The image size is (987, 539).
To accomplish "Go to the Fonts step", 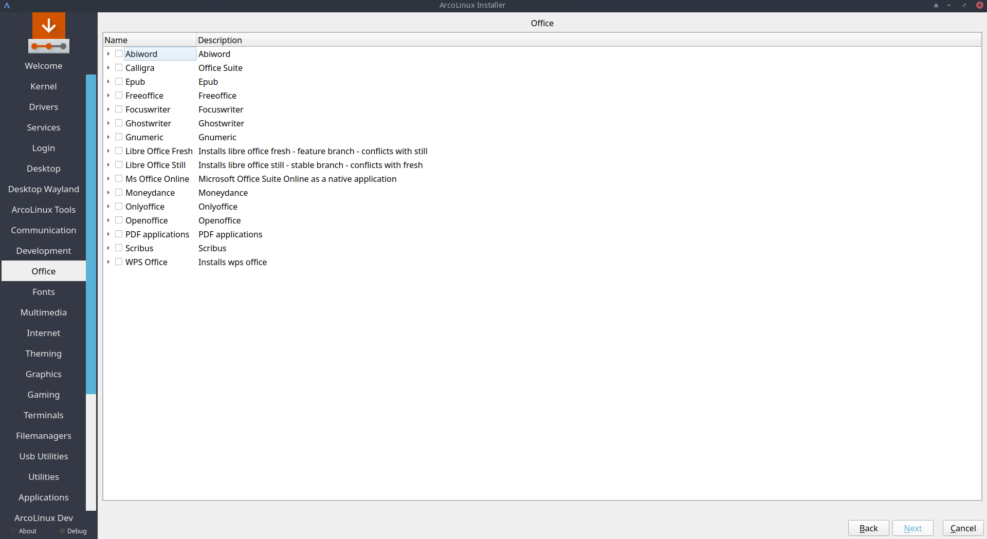I will point(44,292).
